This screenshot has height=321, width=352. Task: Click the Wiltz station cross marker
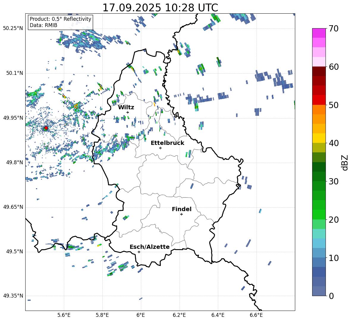(128, 112)
